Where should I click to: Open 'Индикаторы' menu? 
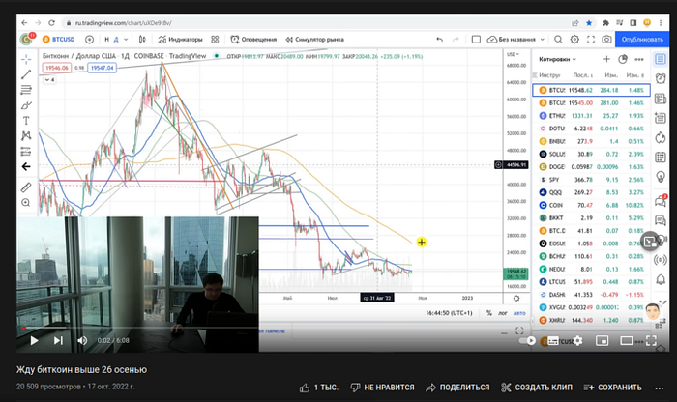tap(181, 40)
